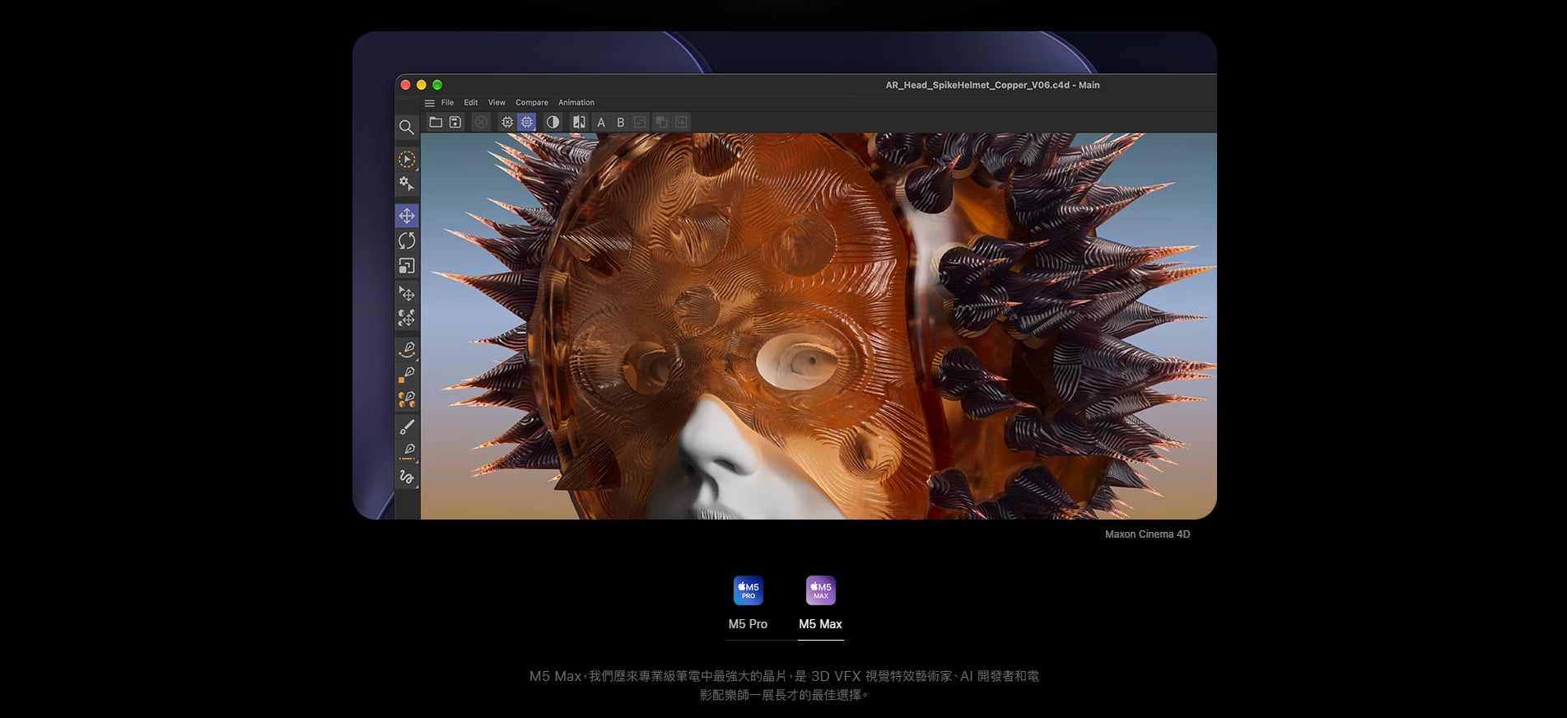Open the Edit menu

pyautogui.click(x=471, y=103)
